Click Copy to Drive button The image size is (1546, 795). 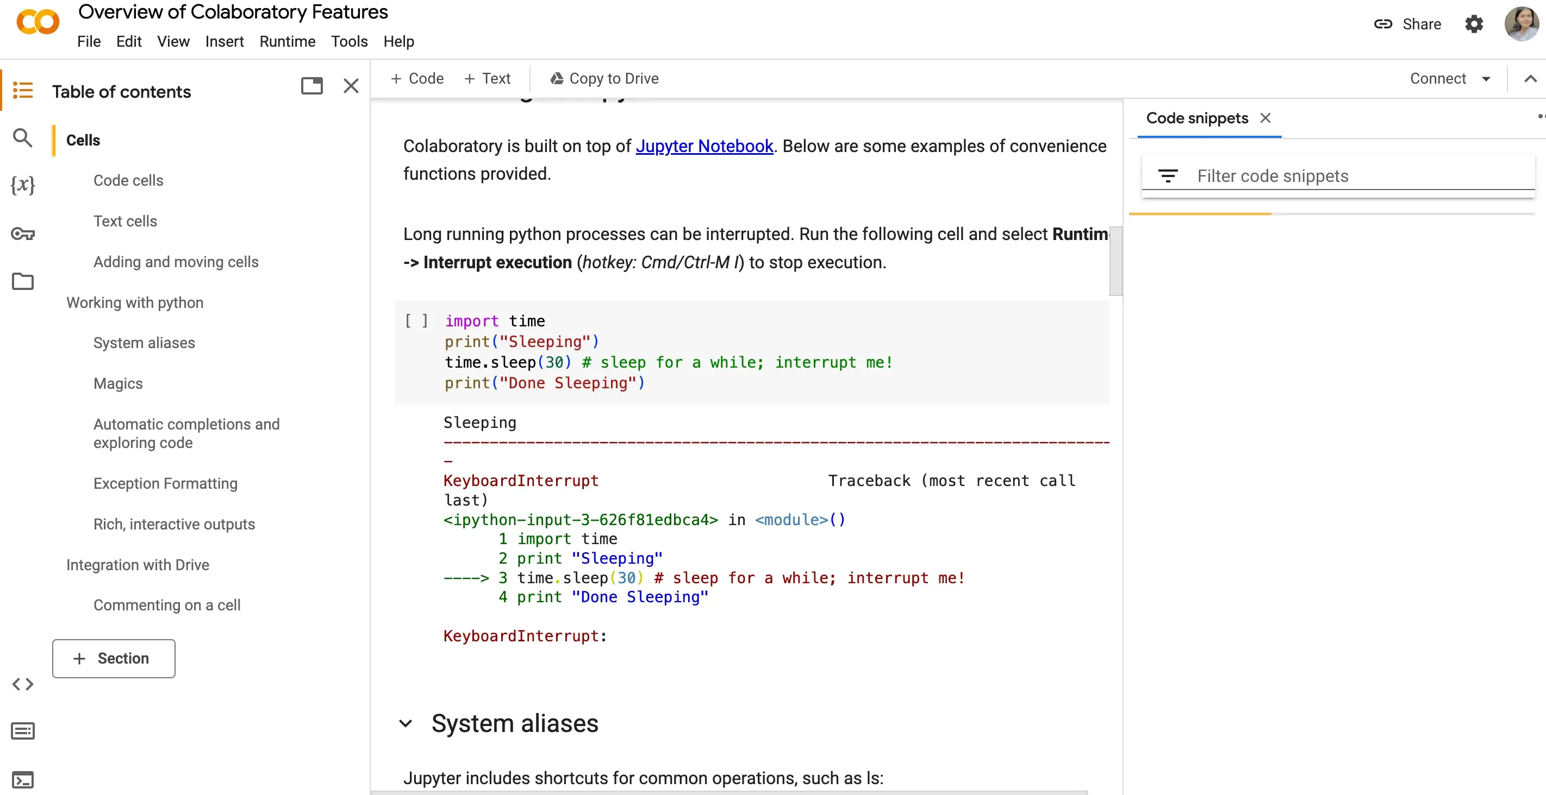[605, 78]
